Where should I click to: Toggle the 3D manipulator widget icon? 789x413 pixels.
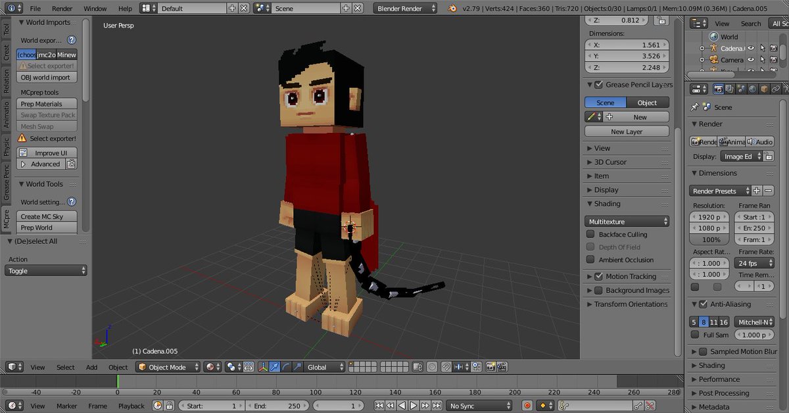264,367
